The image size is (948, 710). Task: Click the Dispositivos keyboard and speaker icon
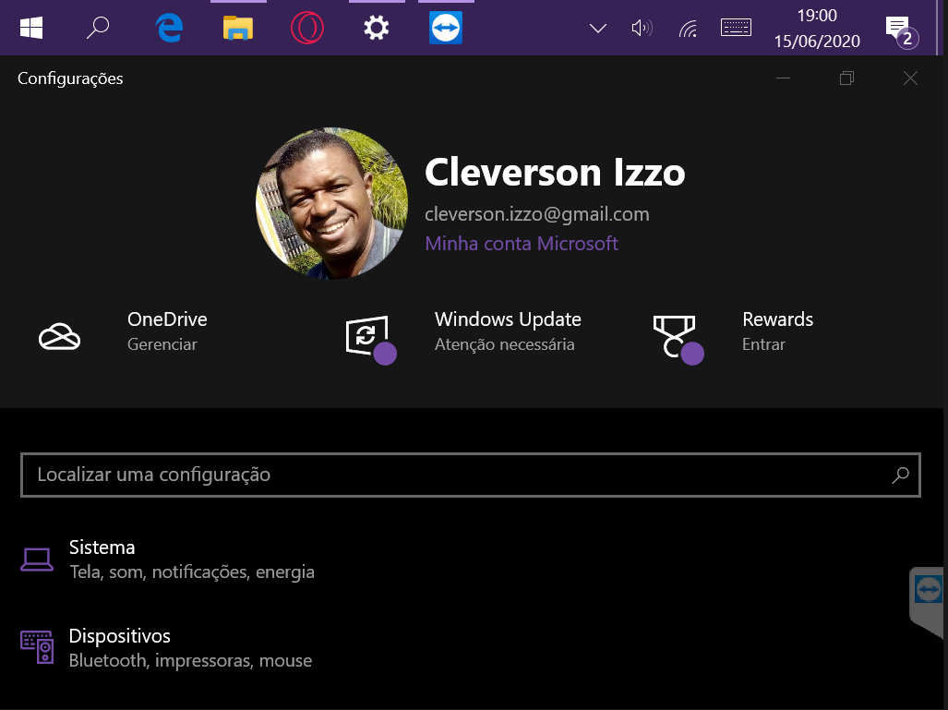(x=37, y=647)
